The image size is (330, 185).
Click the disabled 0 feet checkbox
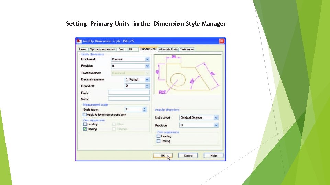114,124
